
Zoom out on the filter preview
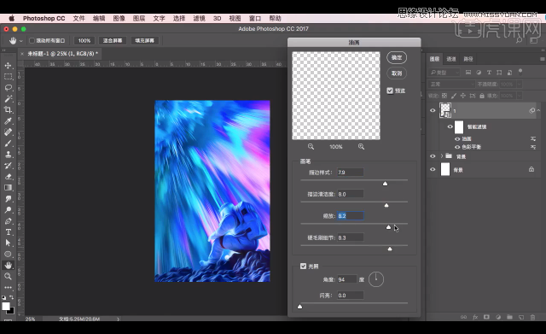[x=311, y=147]
